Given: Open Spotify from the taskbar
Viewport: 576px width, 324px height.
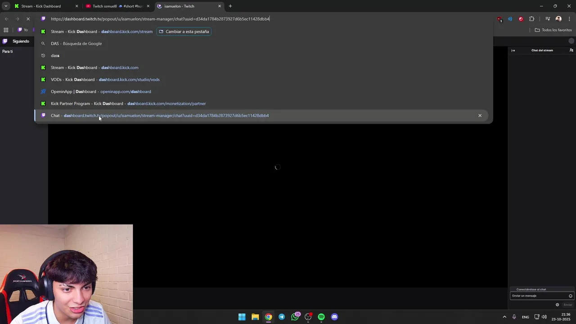Looking at the screenshot, I should coord(321,317).
